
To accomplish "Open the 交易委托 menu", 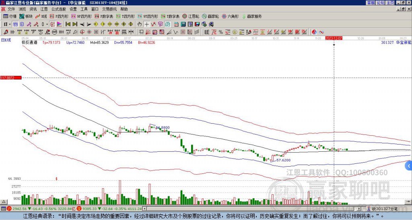I will tap(109, 9).
